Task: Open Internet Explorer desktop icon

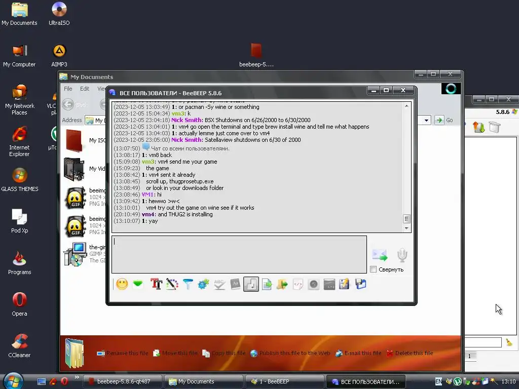Action: (x=19, y=142)
